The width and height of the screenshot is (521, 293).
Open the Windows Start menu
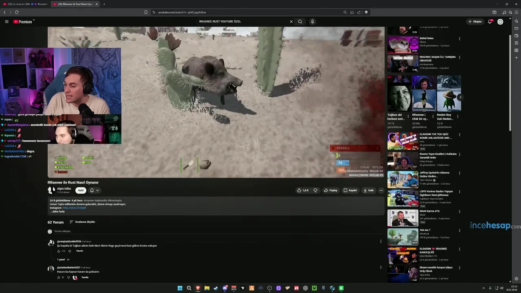click(180, 288)
